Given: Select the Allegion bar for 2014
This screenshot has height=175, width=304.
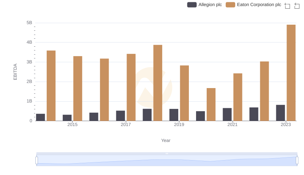Looking at the screenshot, I should [x=41, y=117].
